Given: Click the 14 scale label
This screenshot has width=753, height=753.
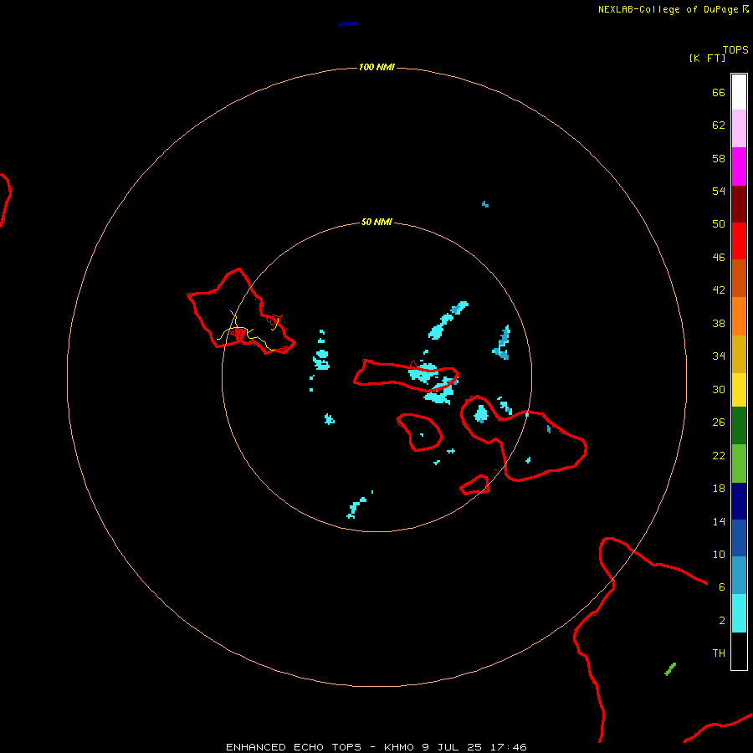Looking at the screenshot, I should pos(719,522).
